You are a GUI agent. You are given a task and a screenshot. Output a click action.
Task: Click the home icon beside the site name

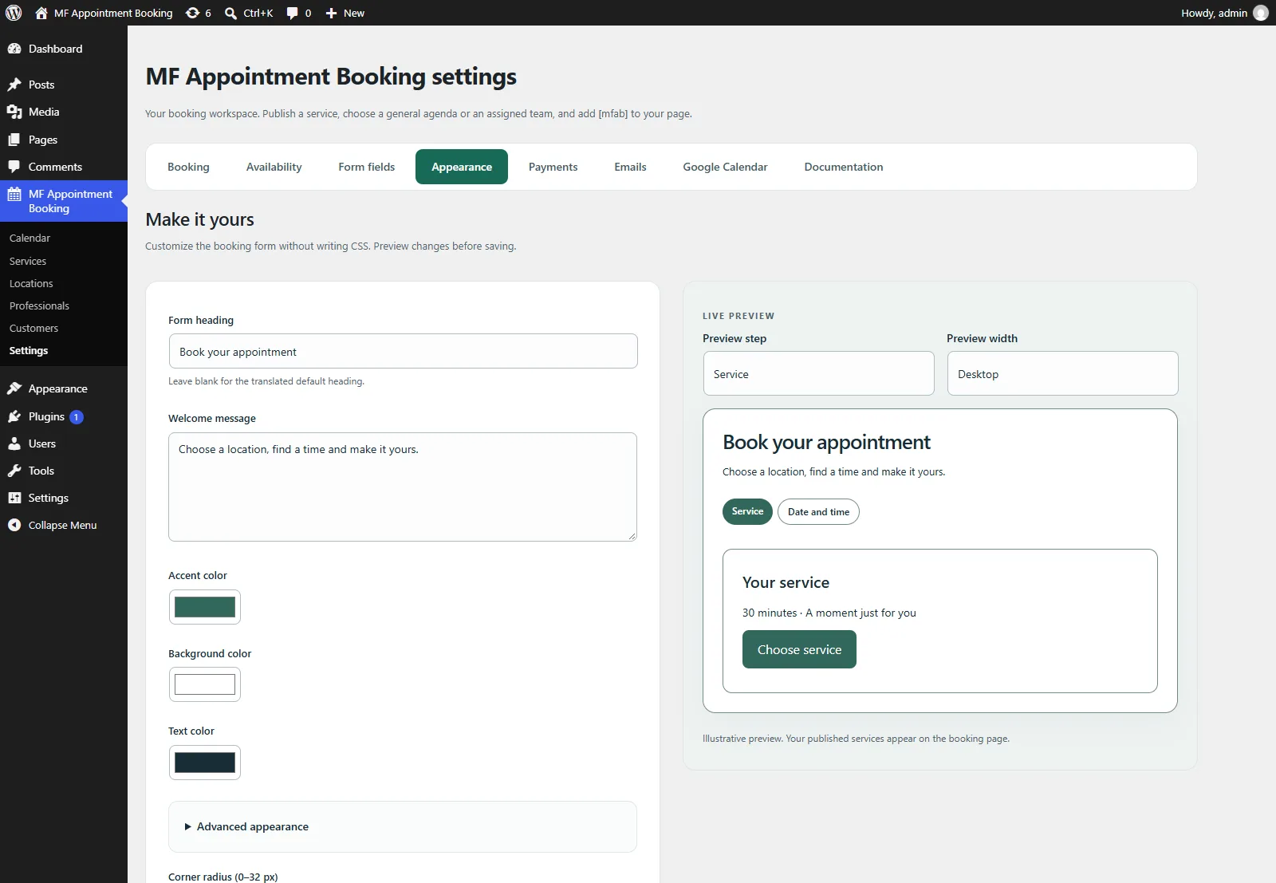click(41, 13)
